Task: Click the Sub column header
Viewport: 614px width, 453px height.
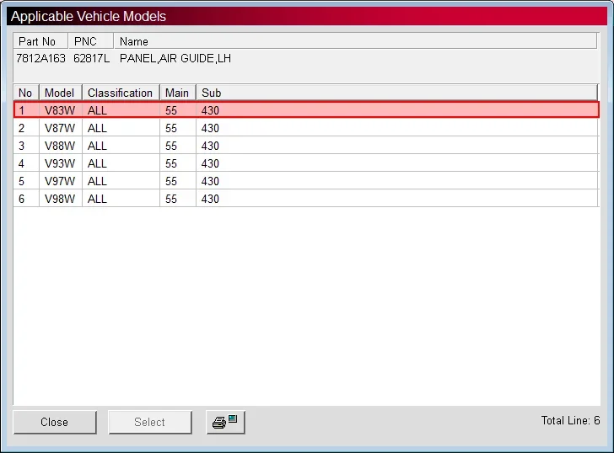Action: point(396,93)
